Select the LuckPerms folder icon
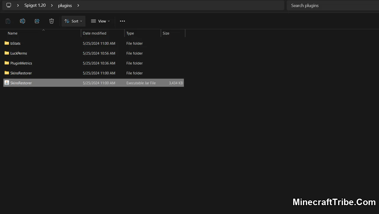This screenshot has height=214, width=379. coord(7,53)
